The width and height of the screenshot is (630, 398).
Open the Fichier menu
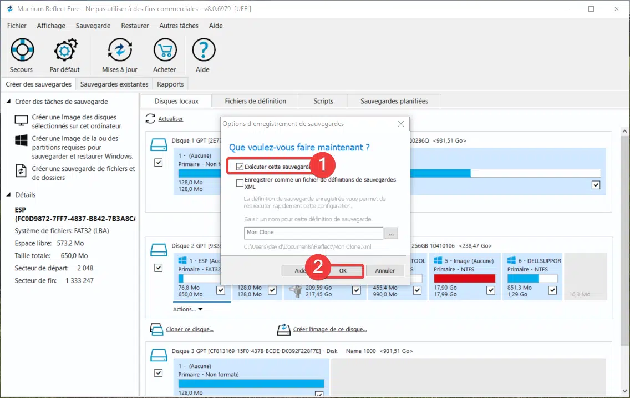[17, 26]
